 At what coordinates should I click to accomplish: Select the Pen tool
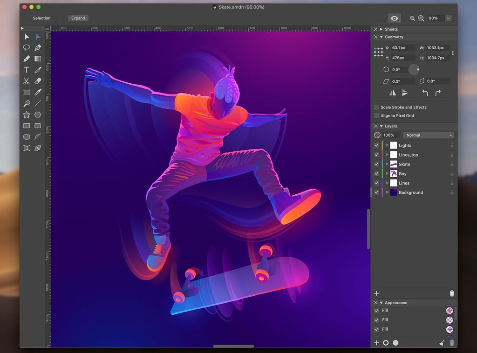[x=38, y=47]
